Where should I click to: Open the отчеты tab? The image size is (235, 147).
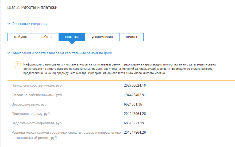tap(131, 37)
